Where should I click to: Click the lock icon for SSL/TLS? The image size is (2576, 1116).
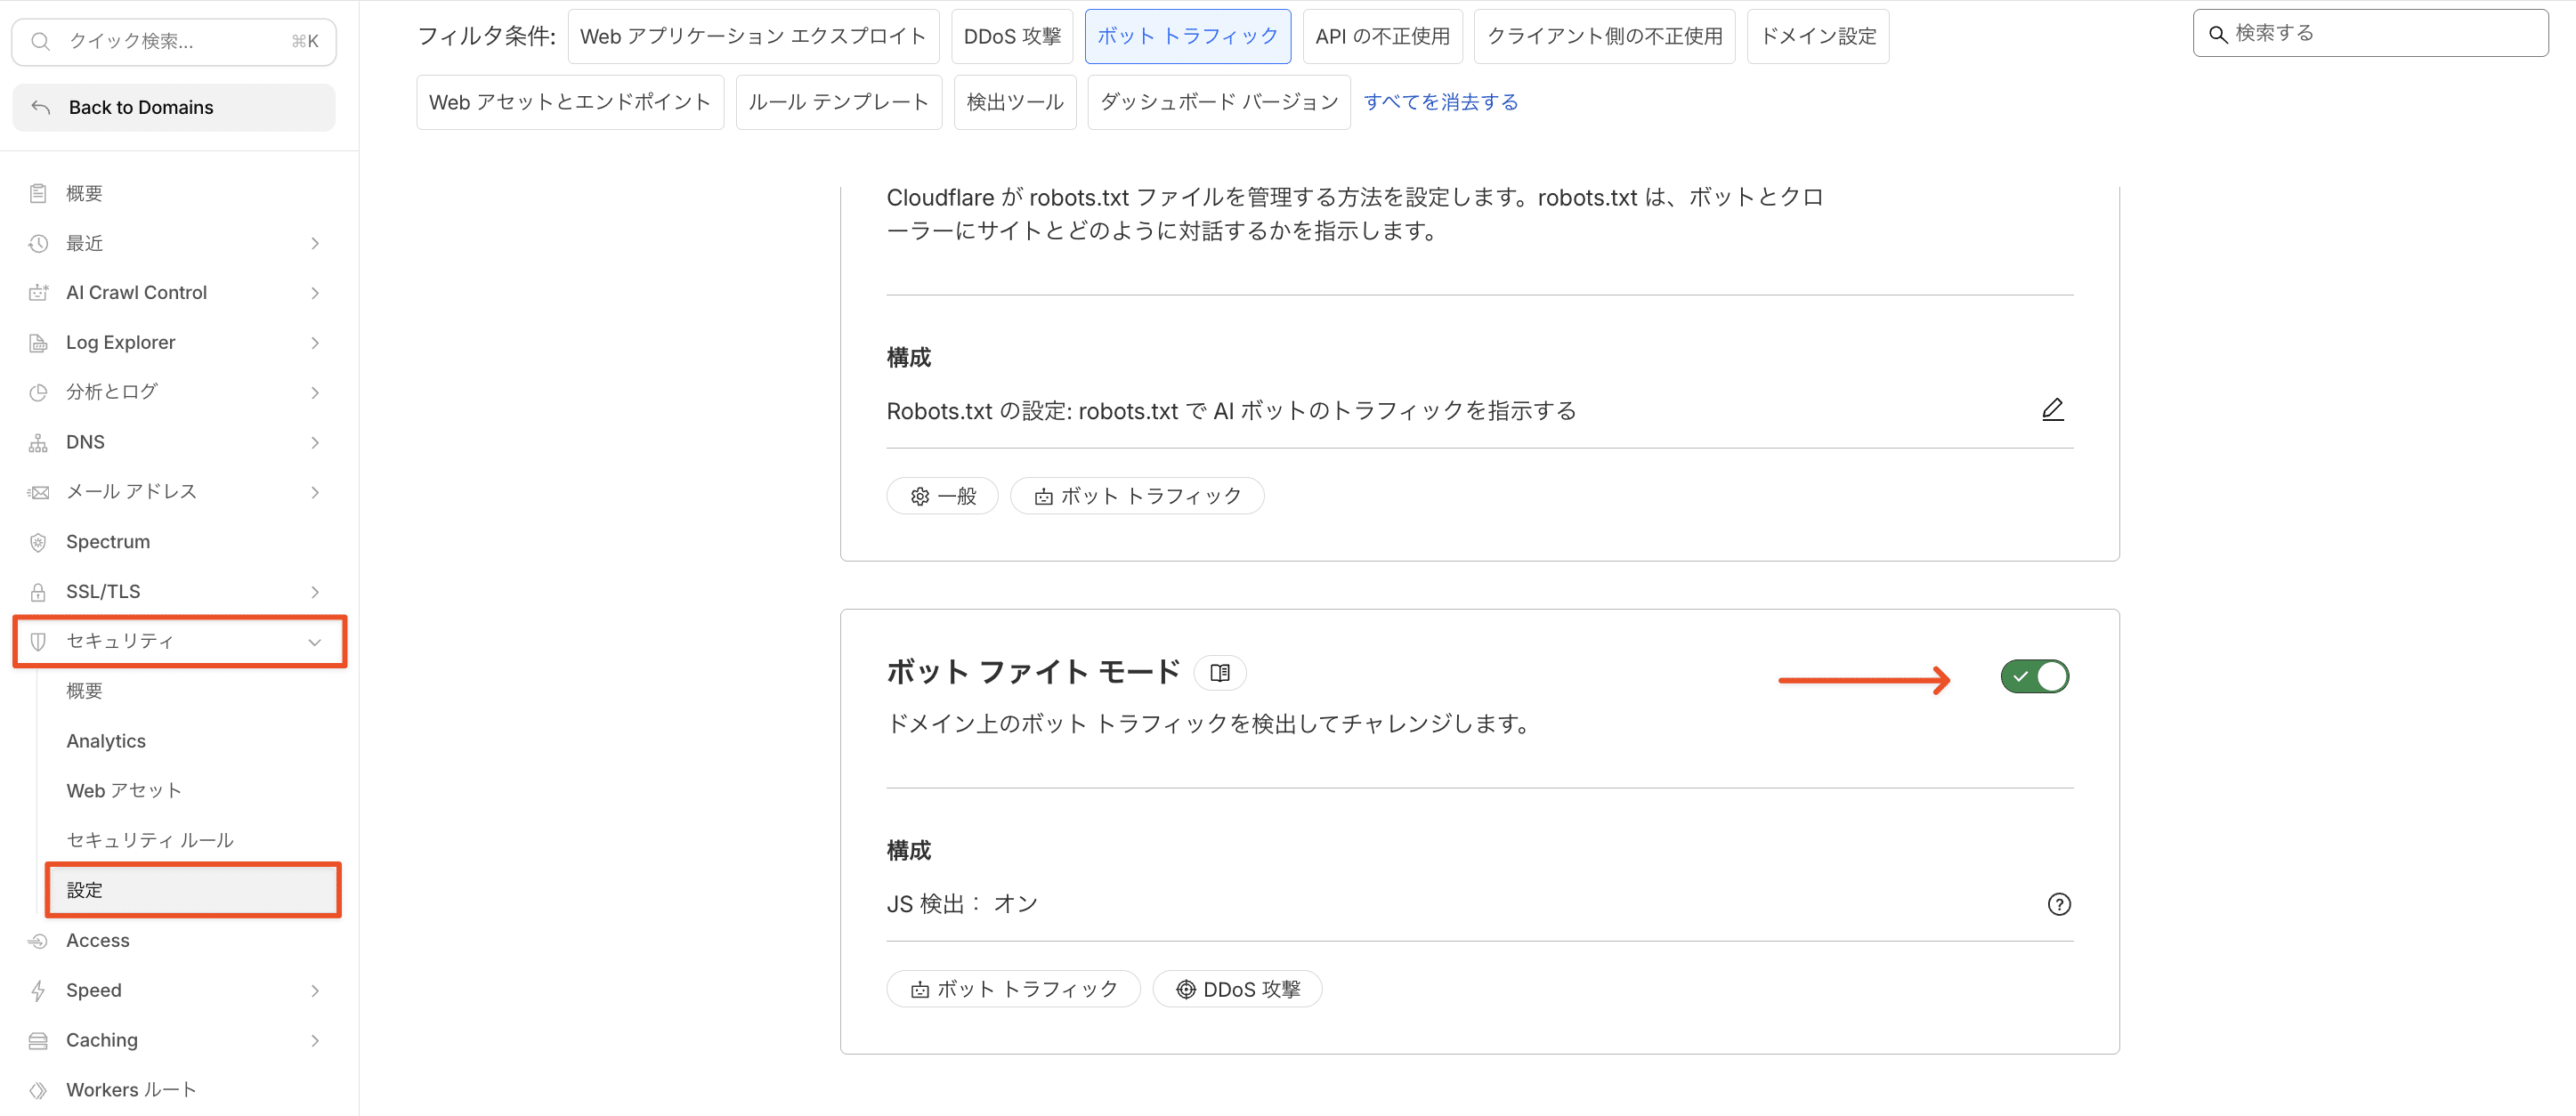[38, 591]
